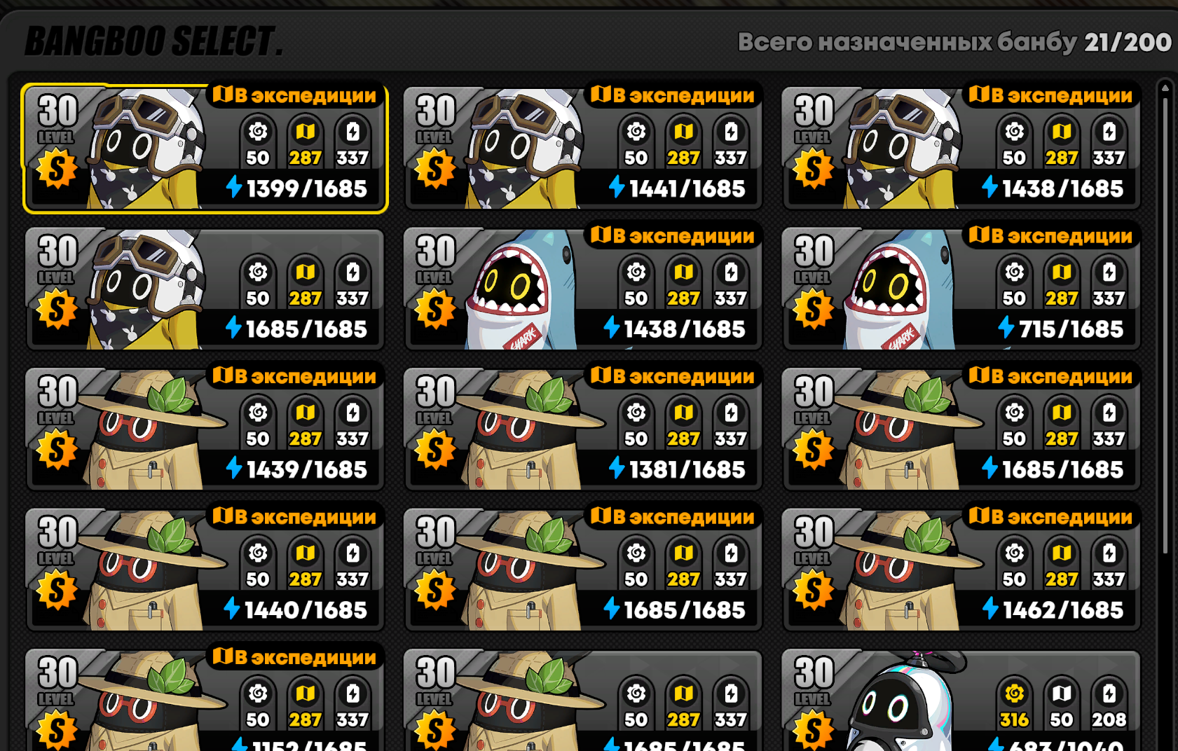1178x751 pixels.
Task: Select the aviator Bangboo with 1441/1685 energy
Action: pyautogui.click(x=583, y=148)
